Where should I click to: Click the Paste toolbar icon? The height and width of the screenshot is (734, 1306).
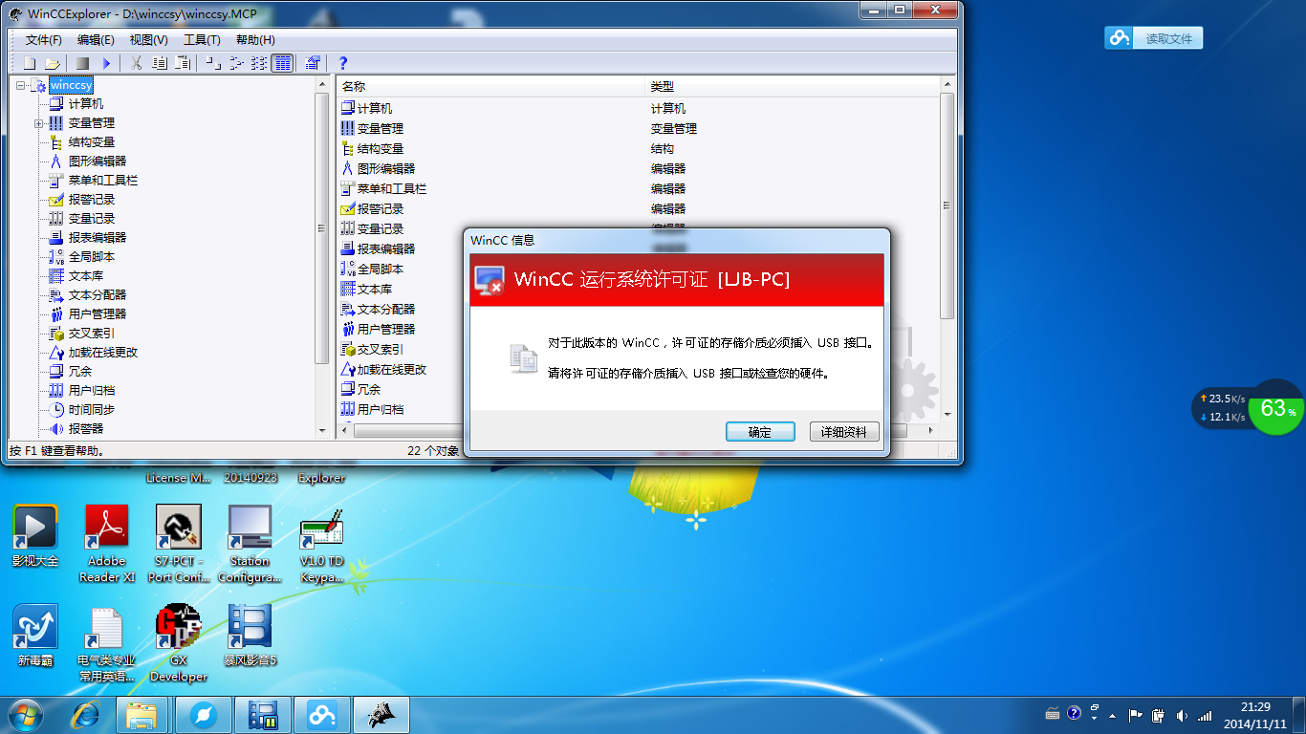coord(182,63)
